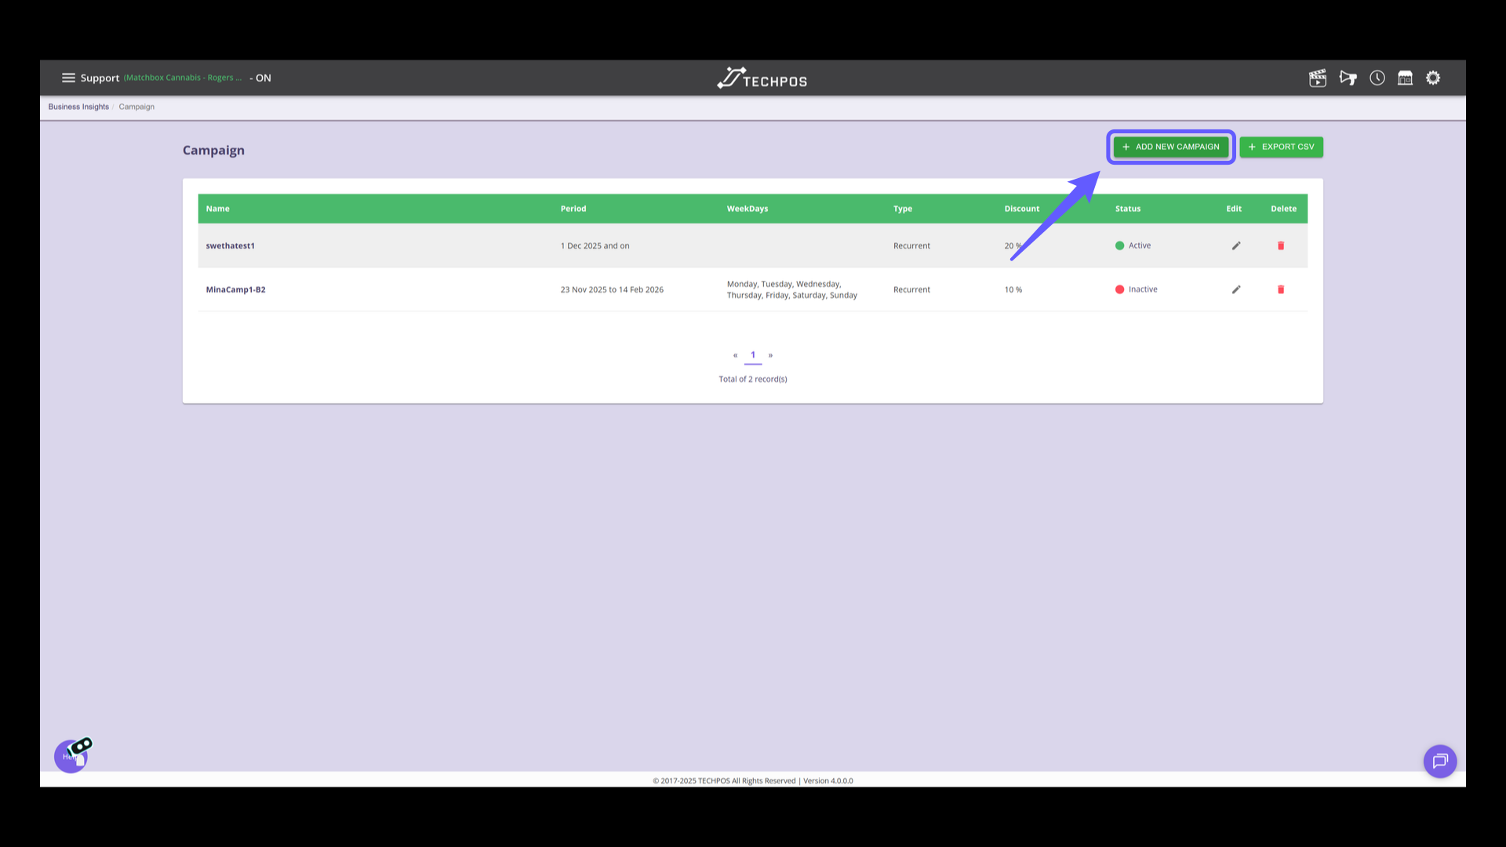Click the Inactive status dot for MinaCamp1-B2
The width and height of the screenshot is (1506, 847).
coord(1121,289)
